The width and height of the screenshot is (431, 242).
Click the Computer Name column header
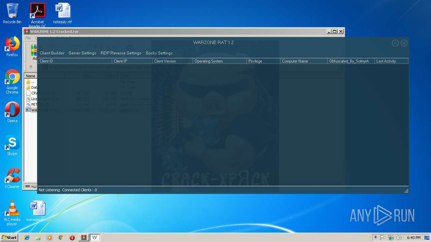[304, 61]
